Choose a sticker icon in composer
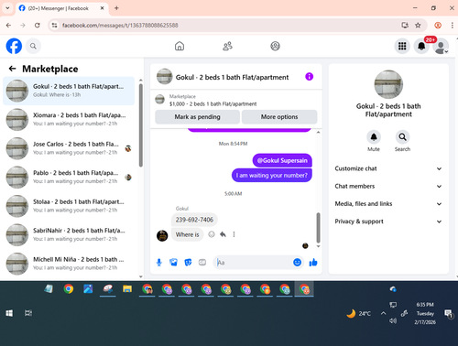The width and height of the screenshot is (458, 346). [188, 263]
